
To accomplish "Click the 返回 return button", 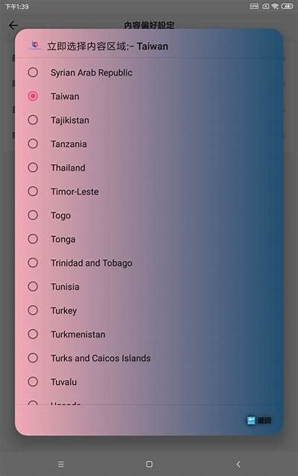I will pos(259,420).
